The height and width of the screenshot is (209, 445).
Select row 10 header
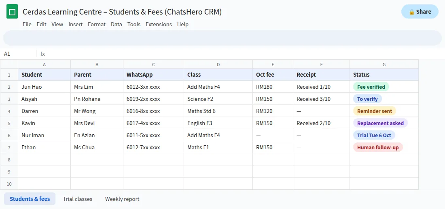point(9,184)
